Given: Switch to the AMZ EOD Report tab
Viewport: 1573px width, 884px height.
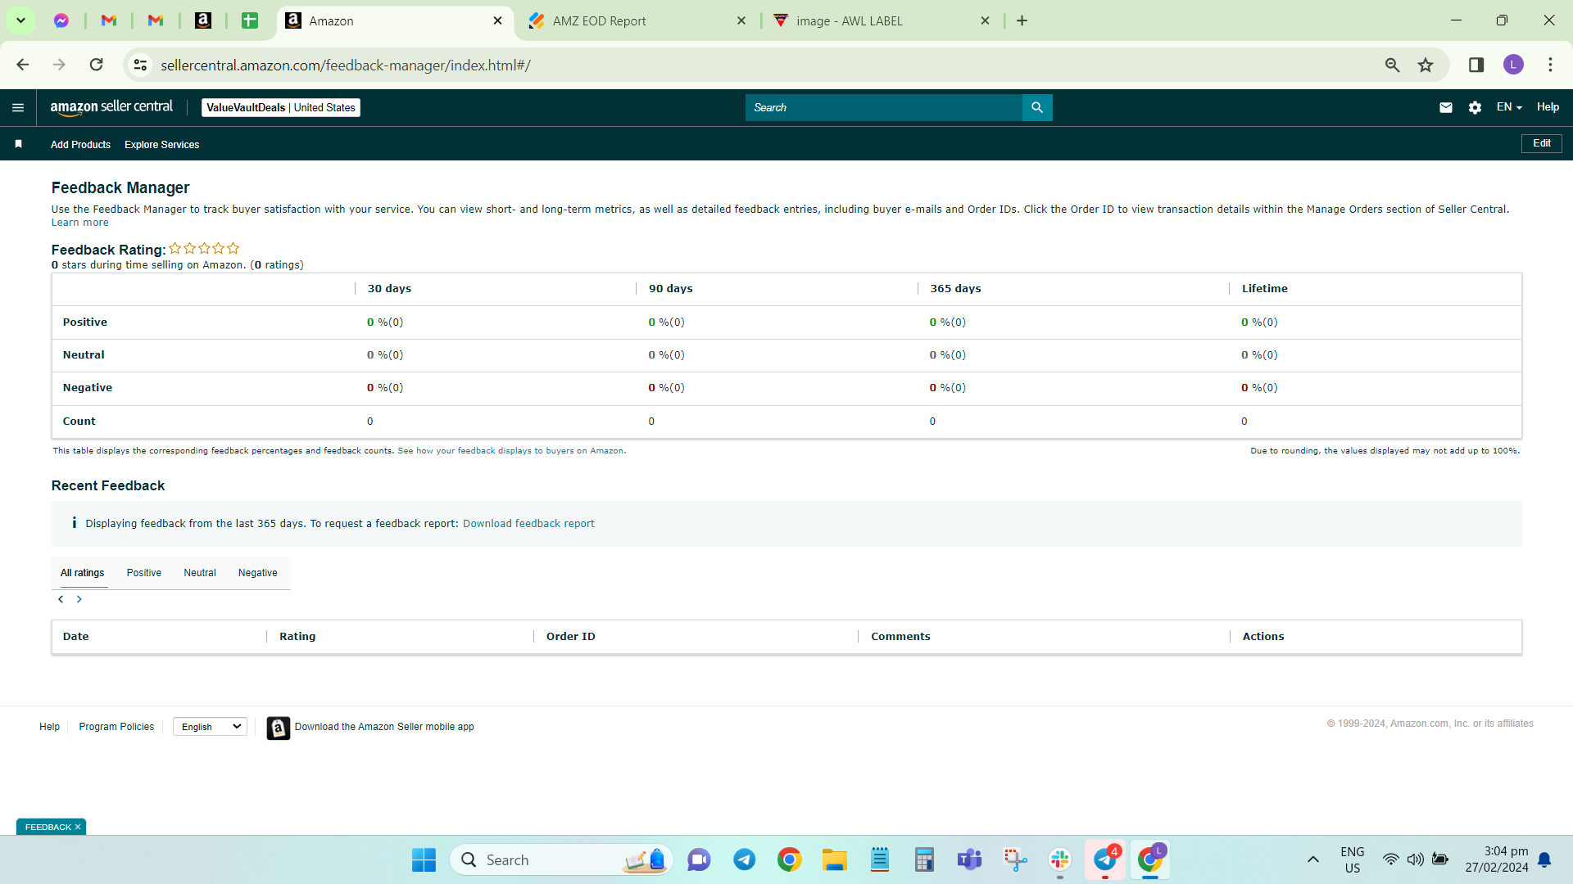Looking at the screenshot, I should click(x=637, y=21).
